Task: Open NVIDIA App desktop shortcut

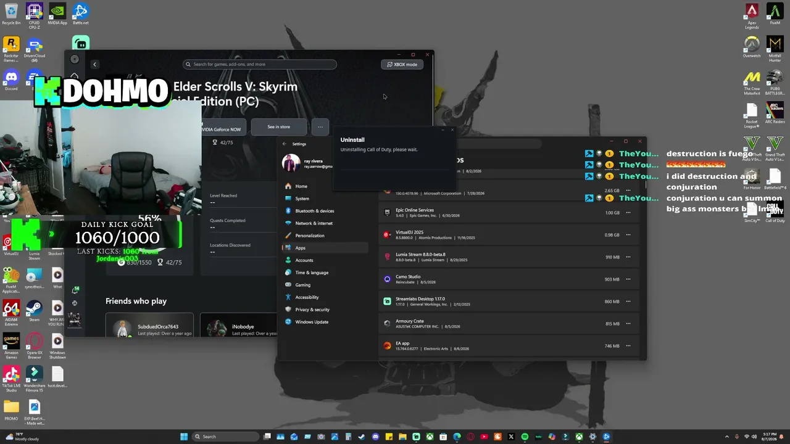Action: 57,14
